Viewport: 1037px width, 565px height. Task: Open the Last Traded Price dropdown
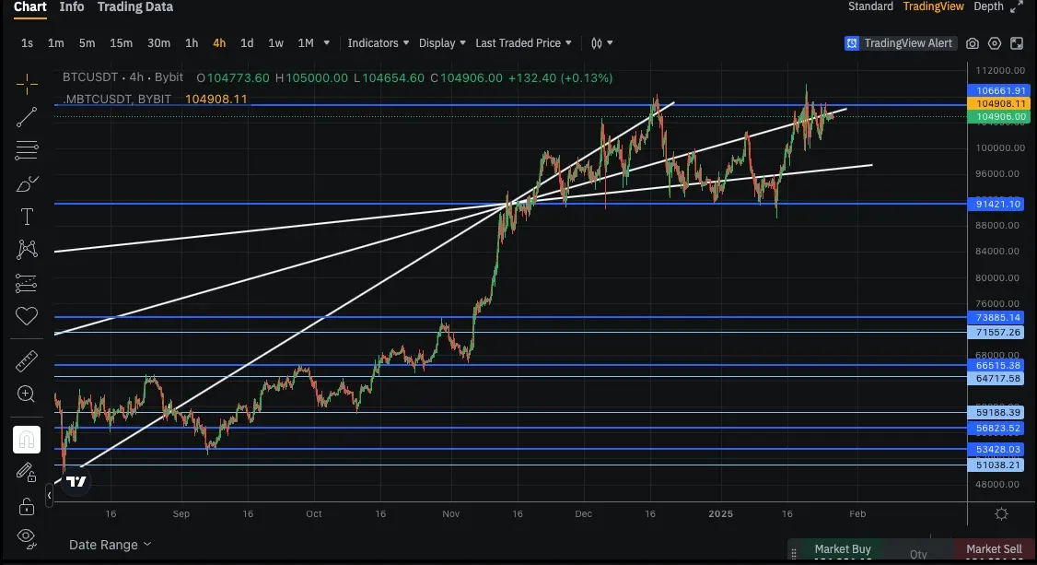pyautogui.click(x=523, y=43)
